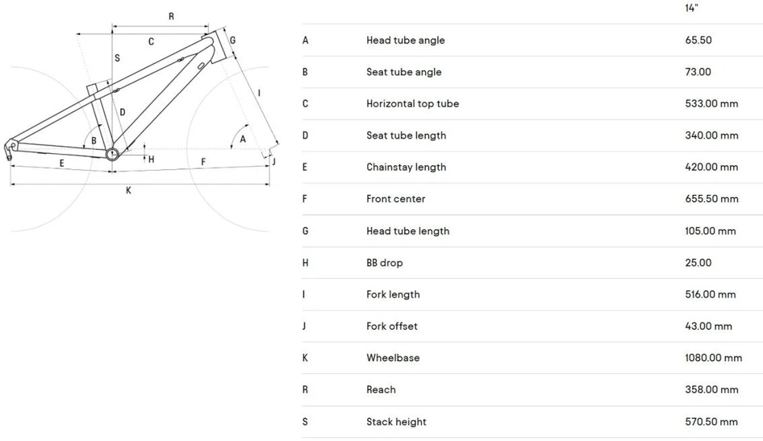The width and height of the screenshot is (763, 441).
Task: Select Horizontal top tube value 533.00 mm
Action: coord(711,104)
